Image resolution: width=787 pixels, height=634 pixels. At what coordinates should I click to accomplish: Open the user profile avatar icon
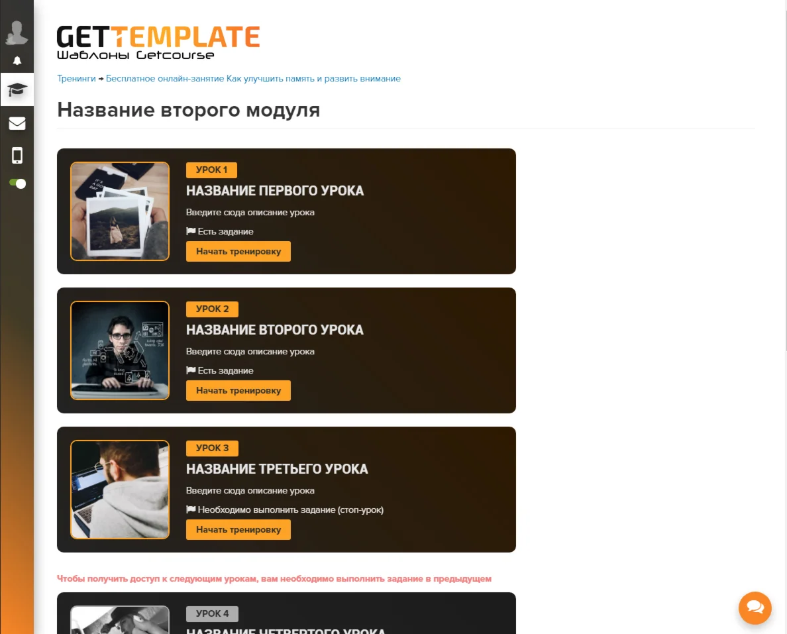pos(17,32)
